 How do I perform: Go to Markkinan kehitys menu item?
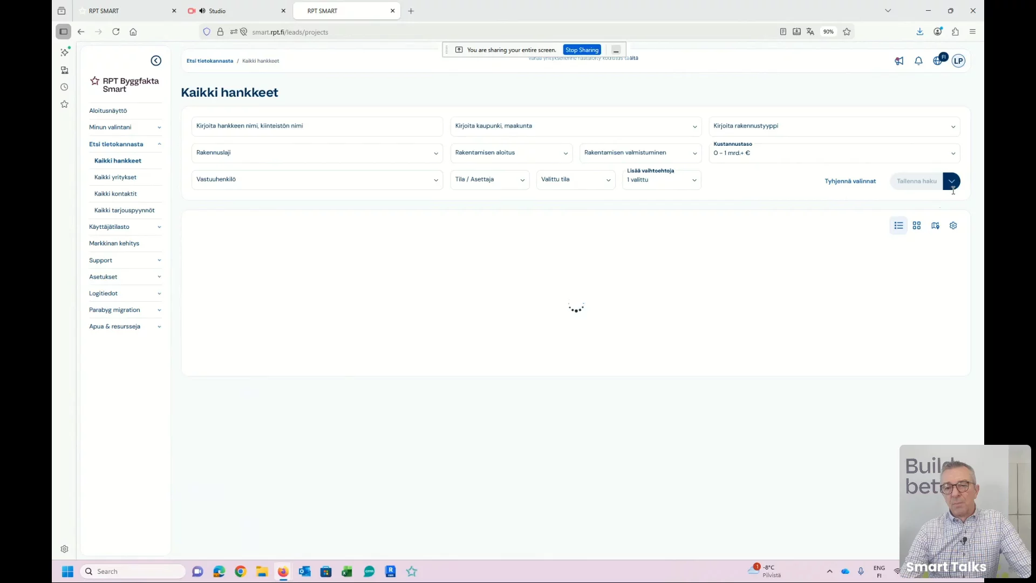(114, 243)
